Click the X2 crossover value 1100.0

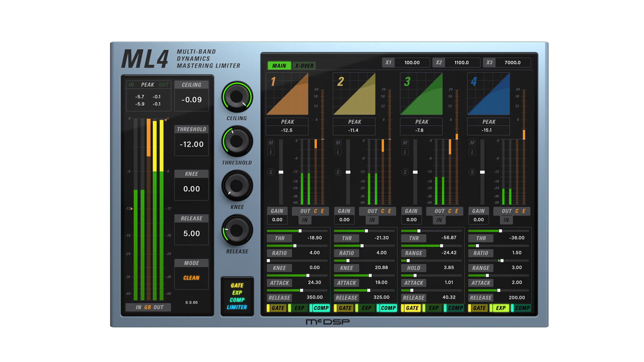pyautogui.click(x=461, y=62)
